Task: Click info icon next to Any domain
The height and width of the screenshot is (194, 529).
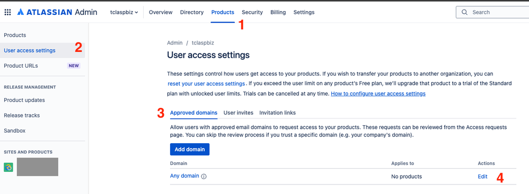Action: pyautogui.click(x=204, y=176)
